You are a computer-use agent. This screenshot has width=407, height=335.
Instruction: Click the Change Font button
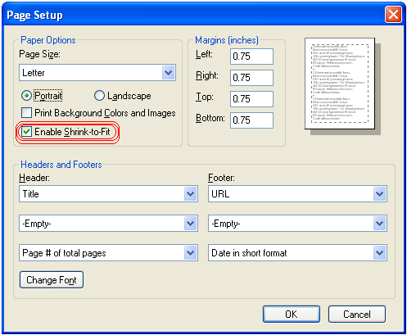pyautogui.click(x=52, y=280)
